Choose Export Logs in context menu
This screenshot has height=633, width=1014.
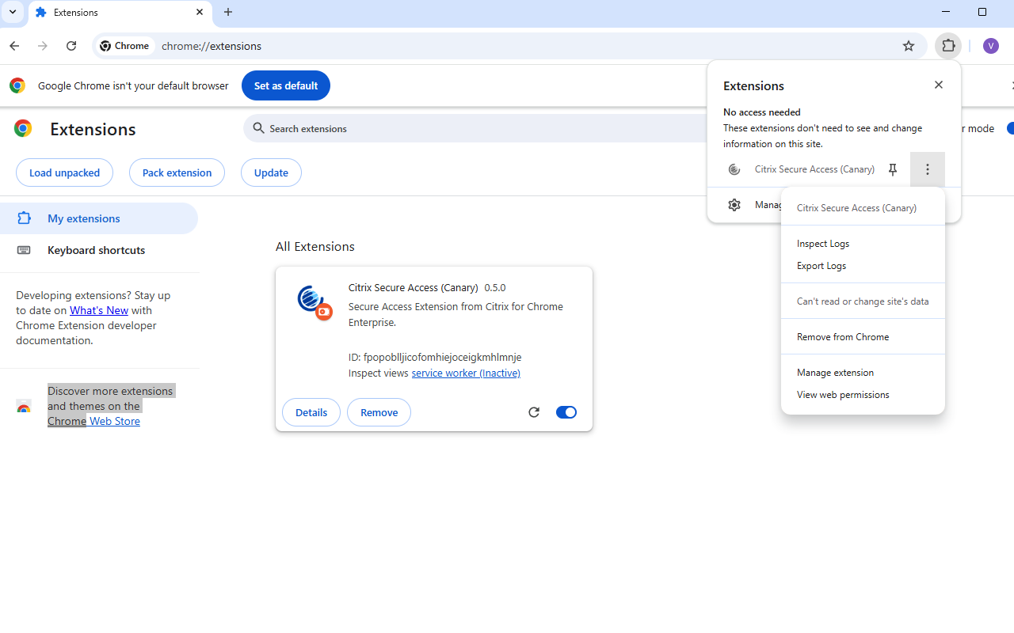coord(863,266)
